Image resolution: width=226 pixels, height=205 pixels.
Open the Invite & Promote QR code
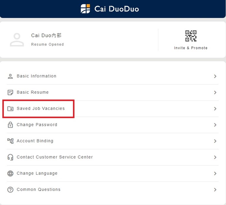click(x=191, y=36)
